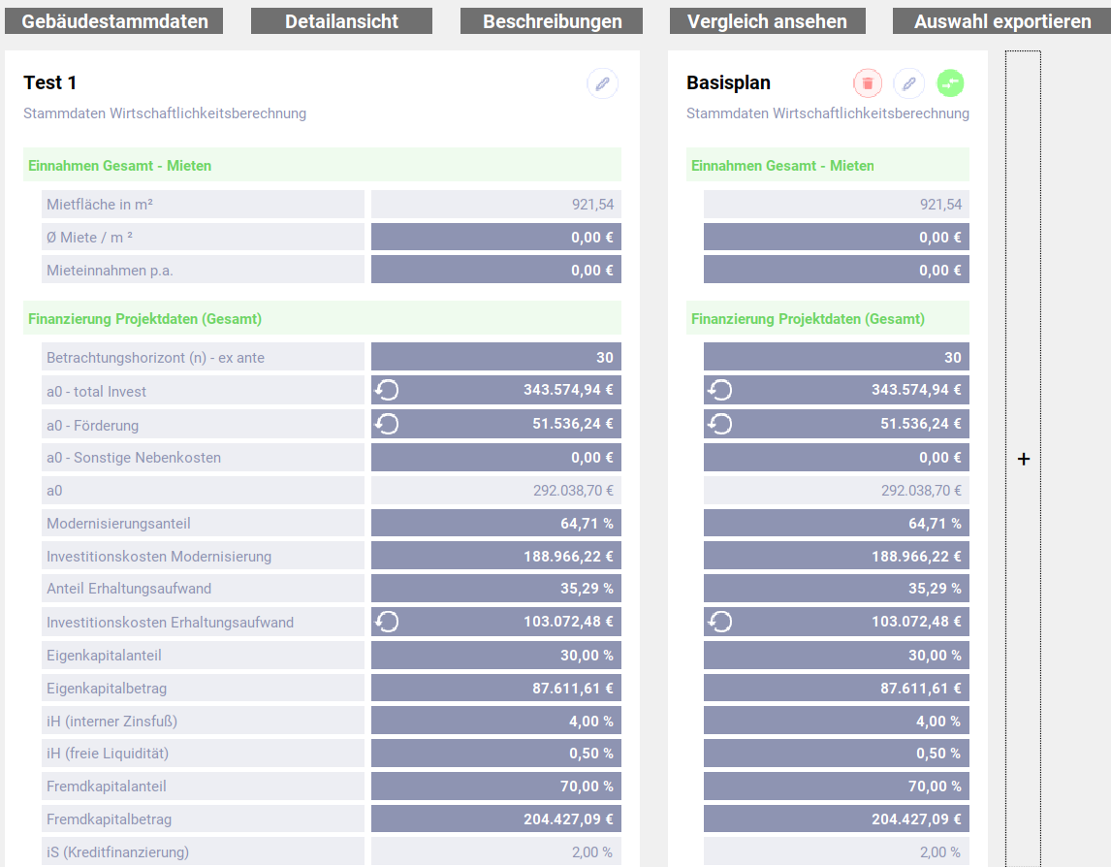Edit Basisplan via its pencil icon

(x=908, y=84)
